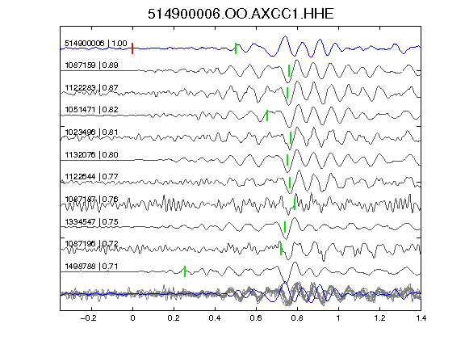Screen dimensions: 465x349
Task: Select the label 514900006 | 1.00
Action: 96,44
